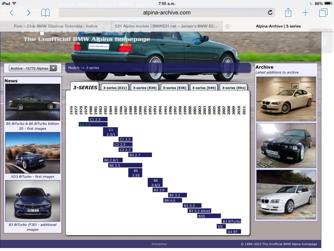Tap the alpina-archive.com address field
The image size is (334, 251).
click(x=167, y=13)
